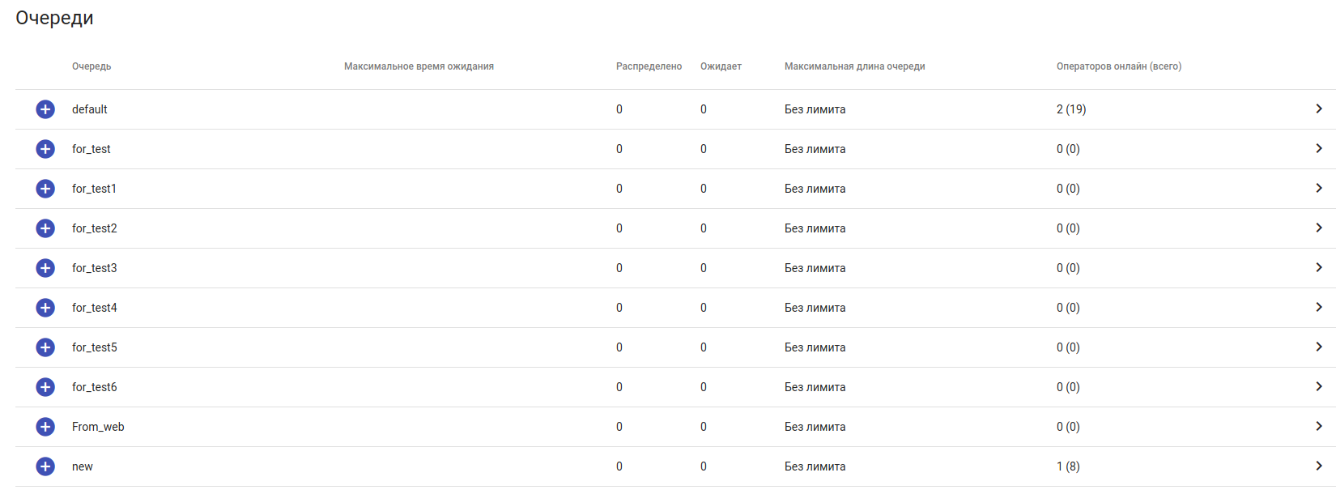
Task: Click the Ожидает column header
Action: [721, 66]
